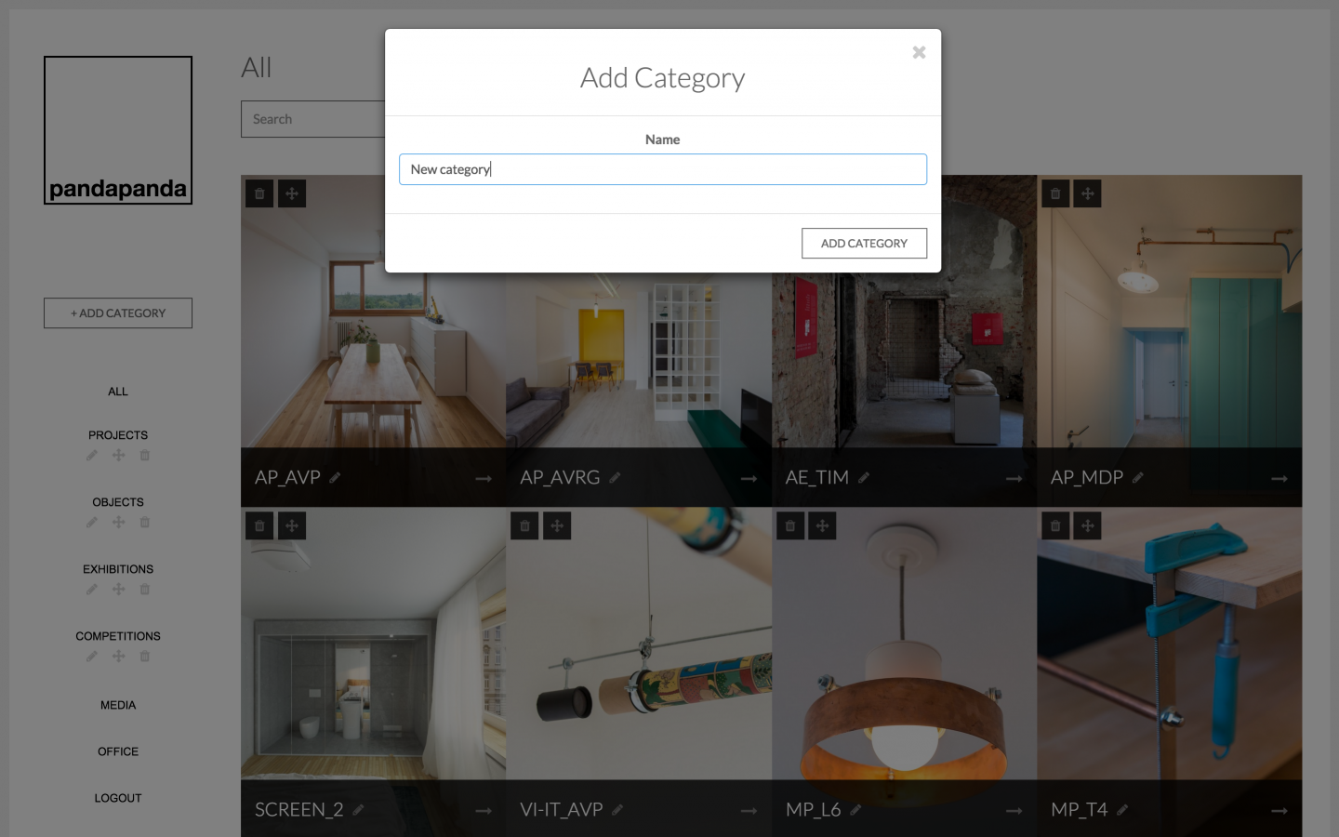1339x837 pixels.
Task: Open the MP_L6 lamp thumbnail
Action: pos(905,644)
